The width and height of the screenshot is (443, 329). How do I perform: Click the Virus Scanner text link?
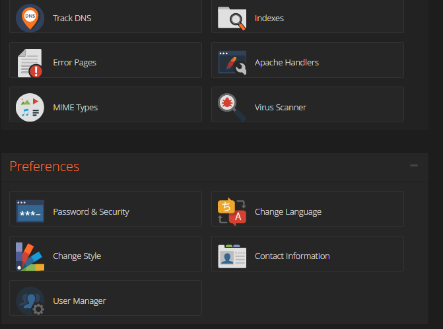[280, 107]
